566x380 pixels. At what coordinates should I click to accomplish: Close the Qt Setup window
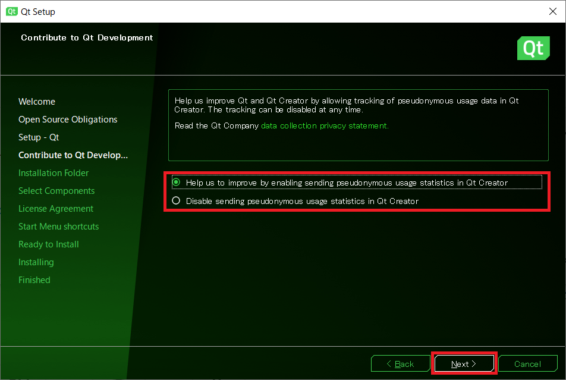(x=553, y=11)
